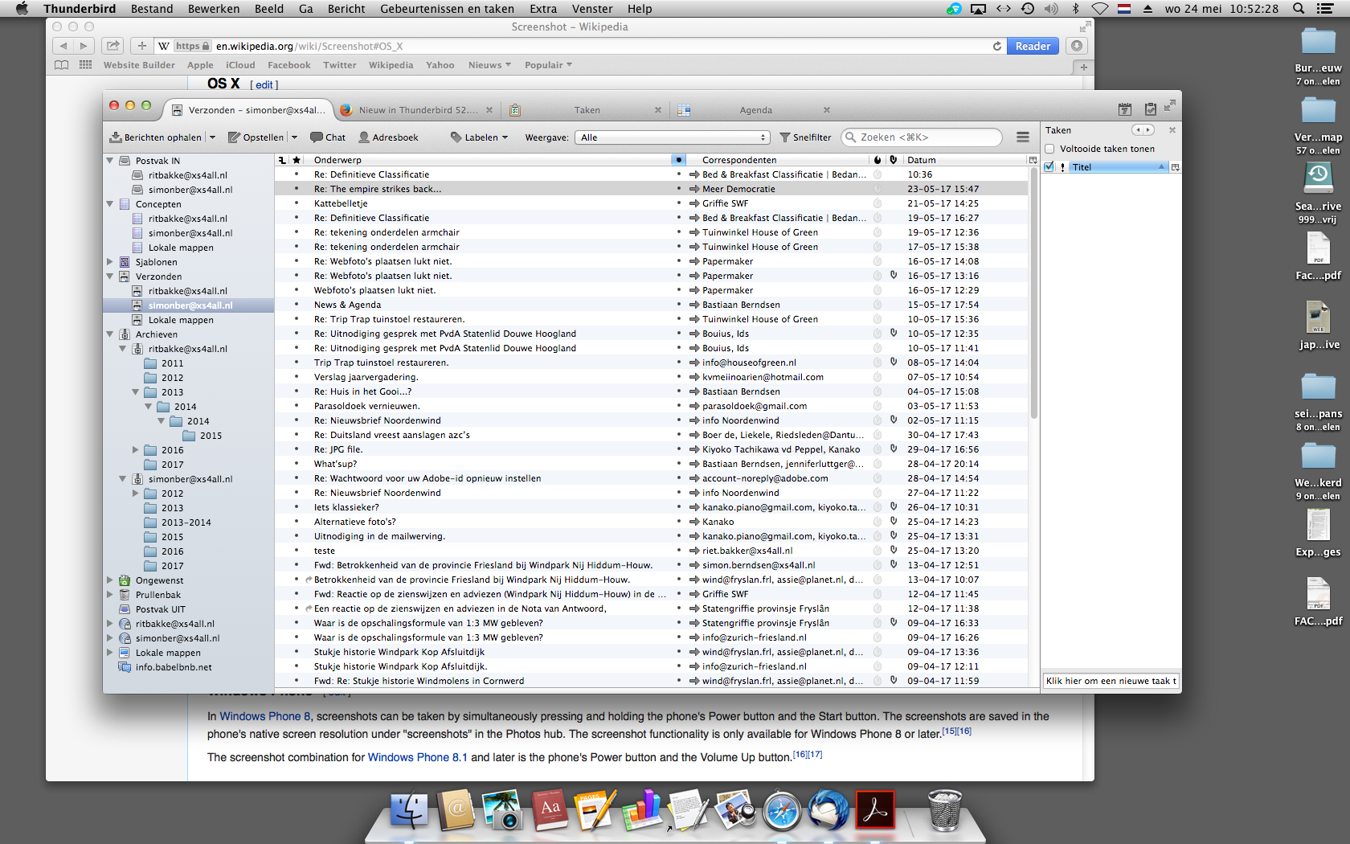Open the tasks tab icon in tab bar

(1150, 109)
